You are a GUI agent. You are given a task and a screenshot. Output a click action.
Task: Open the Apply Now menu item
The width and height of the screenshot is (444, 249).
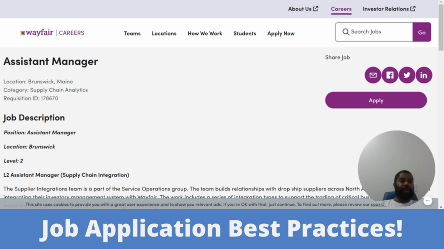click(x=281, y=33)
